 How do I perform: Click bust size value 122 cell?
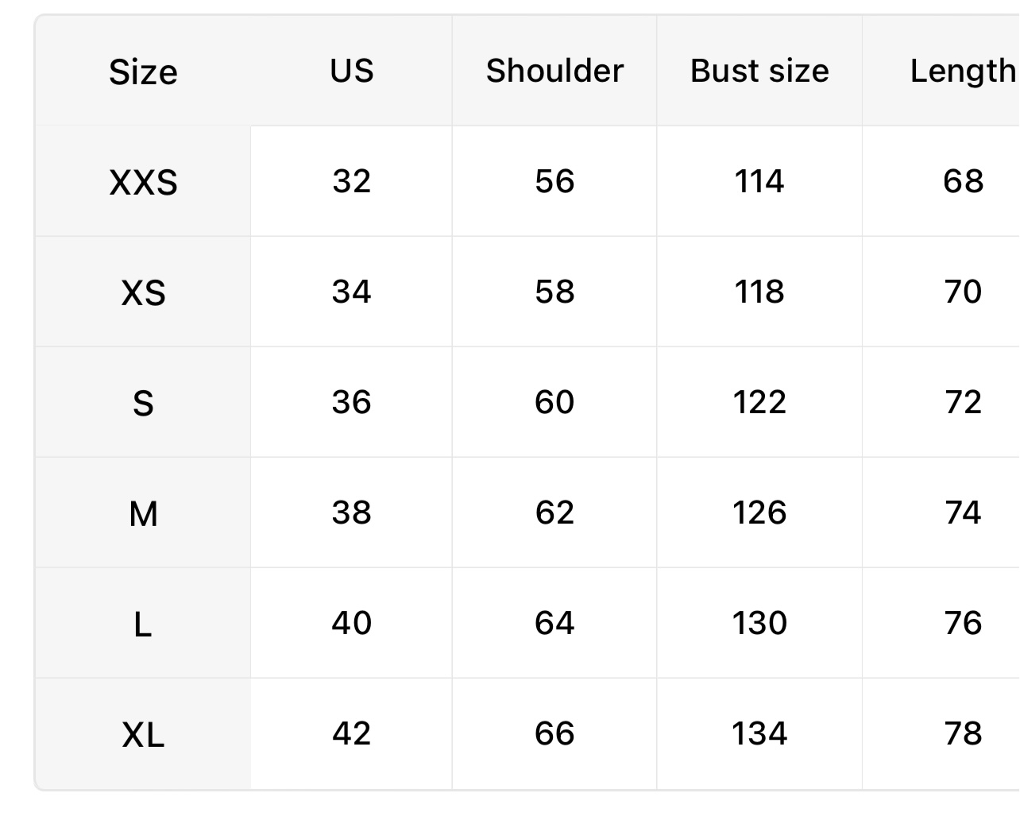point(759,402)
